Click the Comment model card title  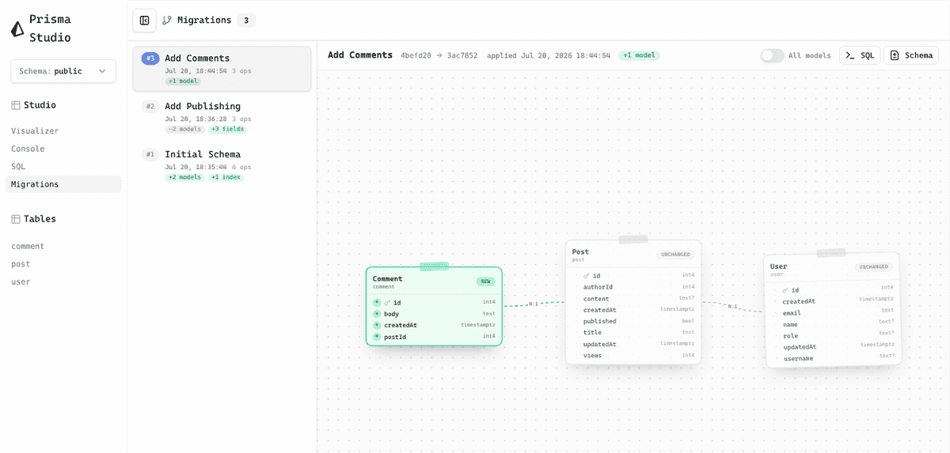387,279
